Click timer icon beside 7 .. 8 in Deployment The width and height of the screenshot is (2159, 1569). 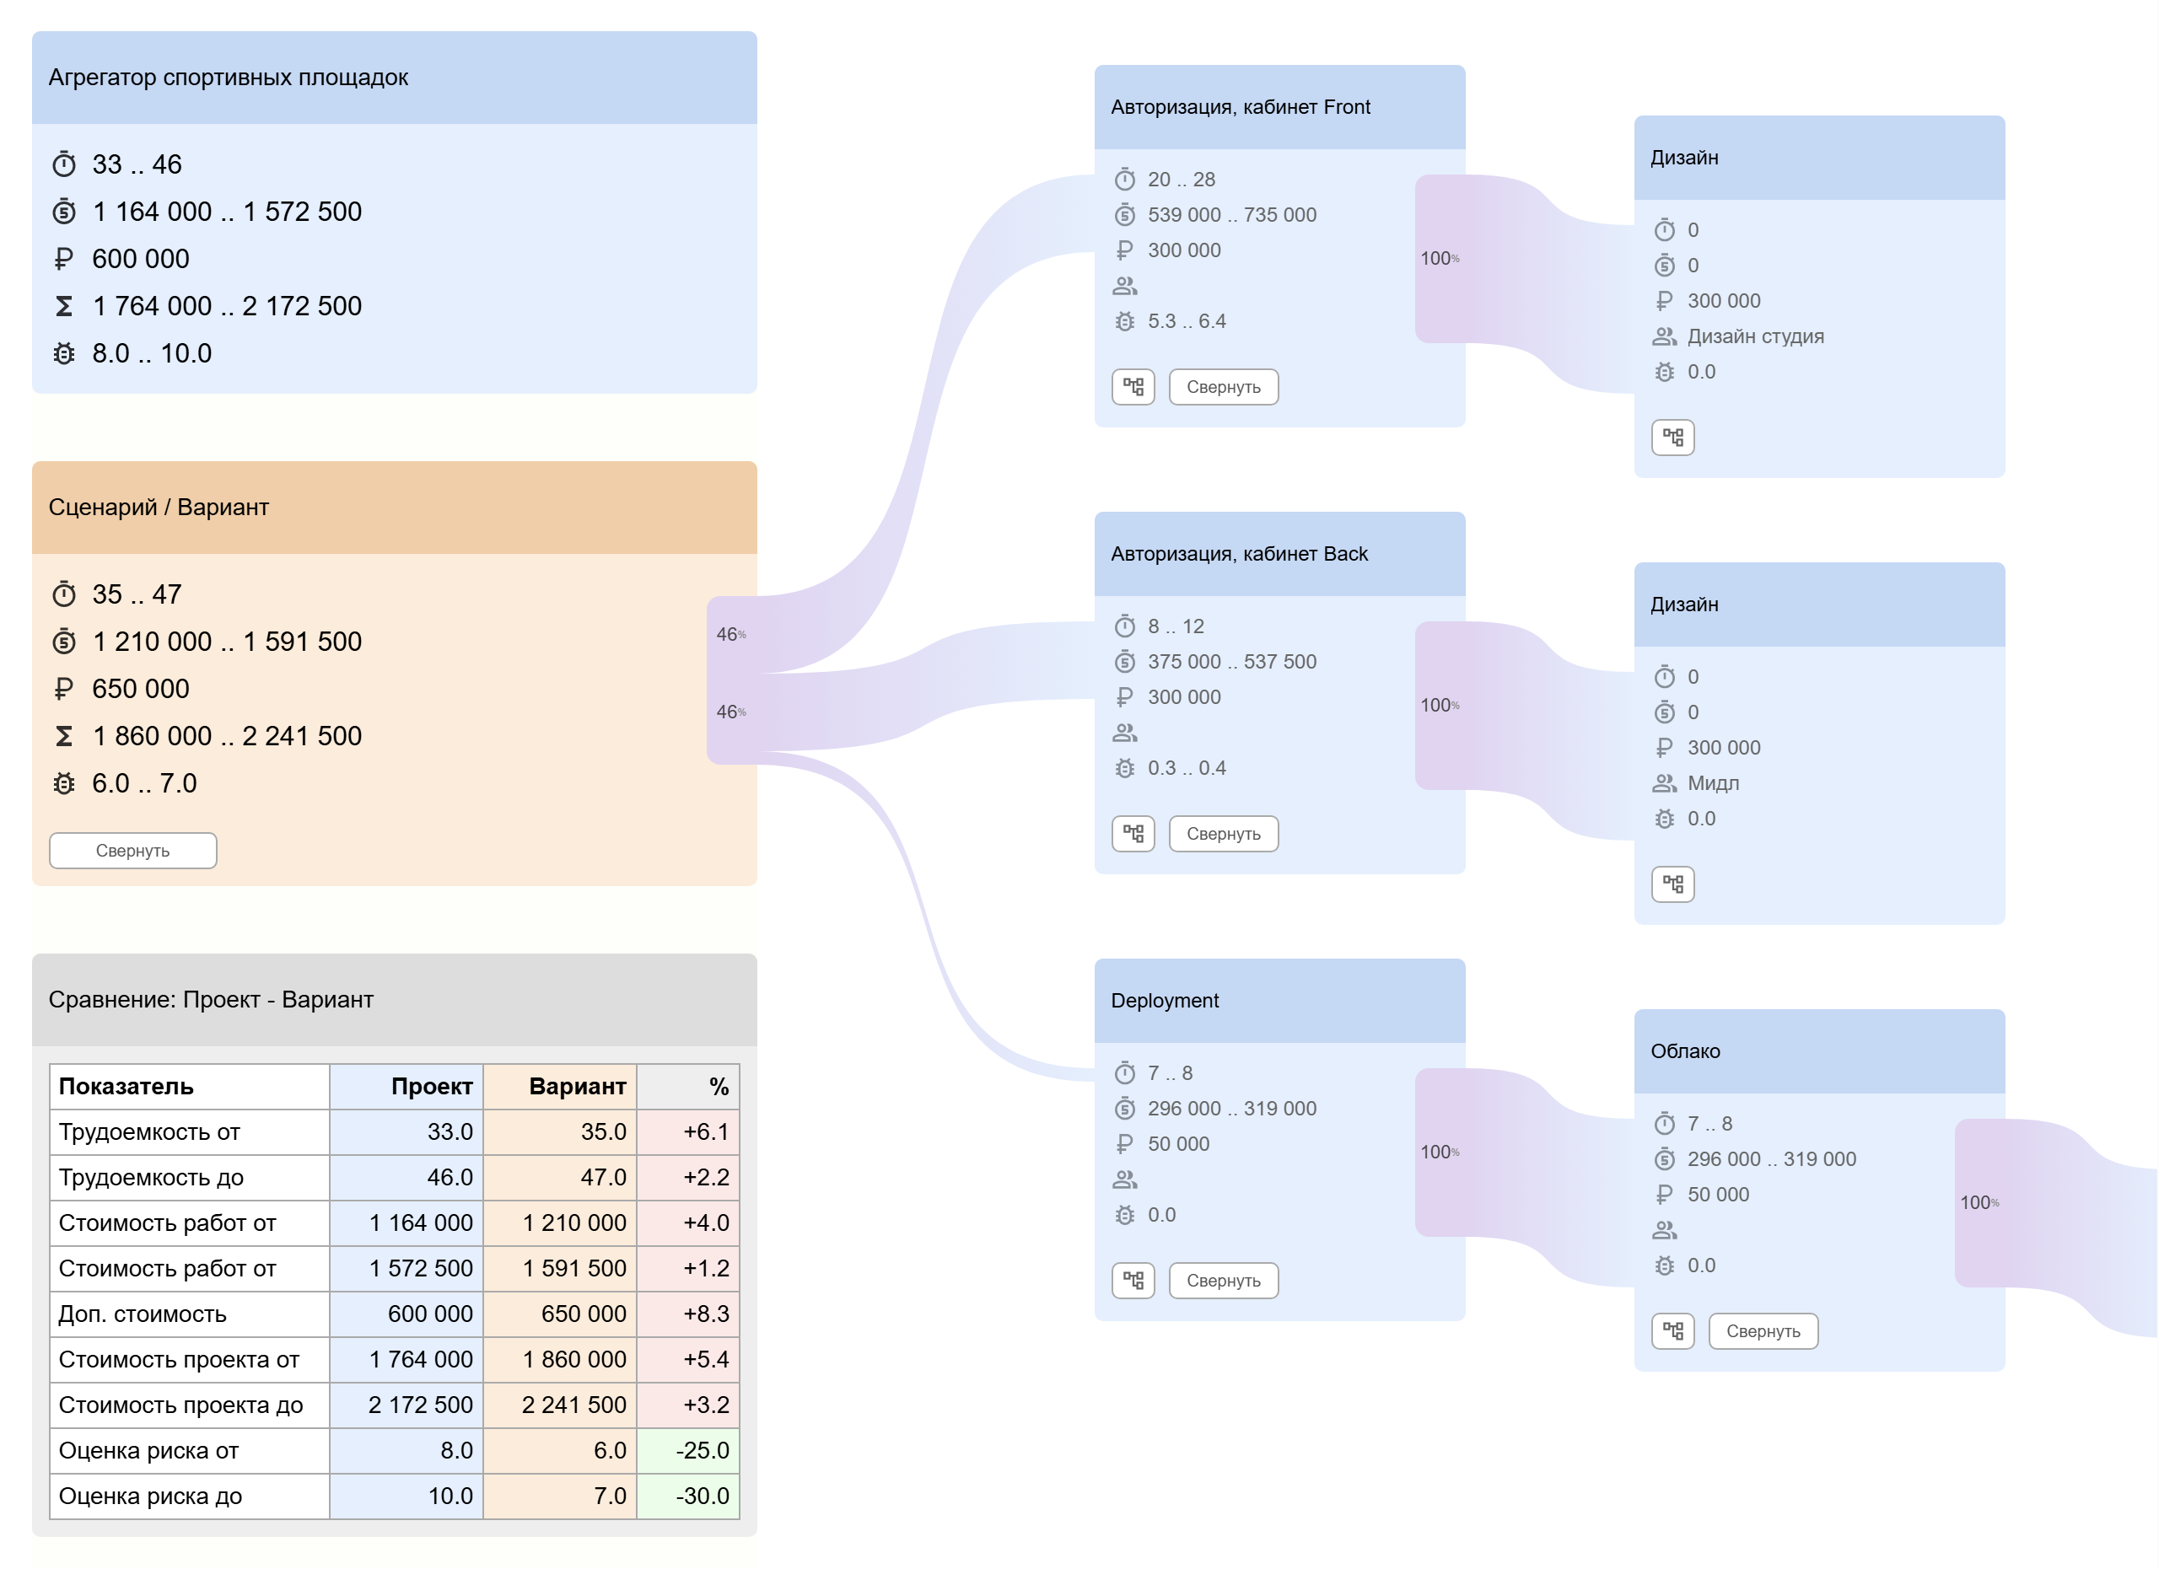tap(1125, 1073)
